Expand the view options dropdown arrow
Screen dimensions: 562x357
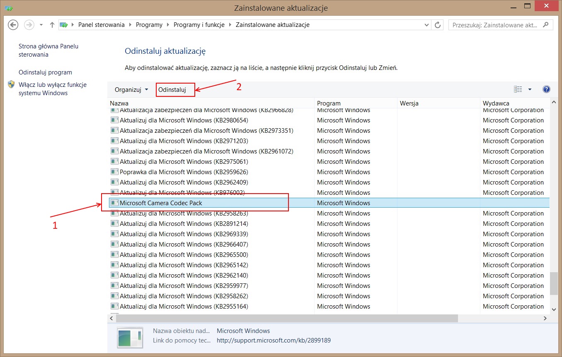[x=530, y=89]
